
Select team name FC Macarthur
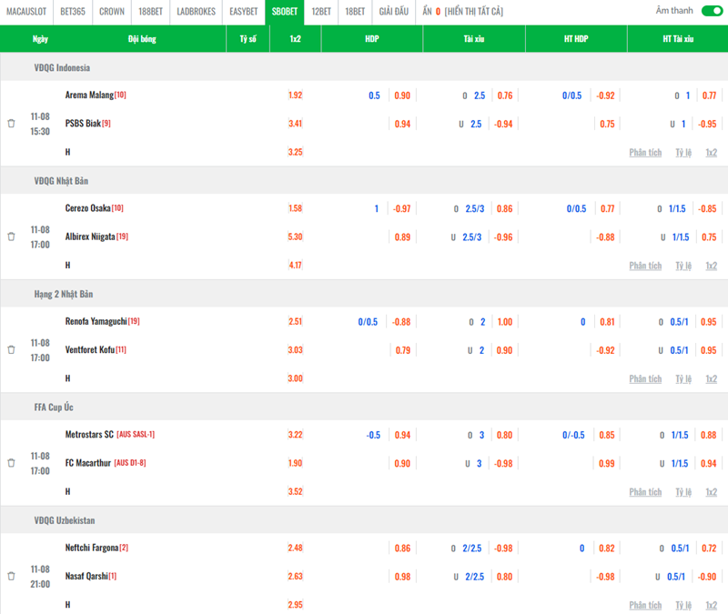click(x=88, y=463)
